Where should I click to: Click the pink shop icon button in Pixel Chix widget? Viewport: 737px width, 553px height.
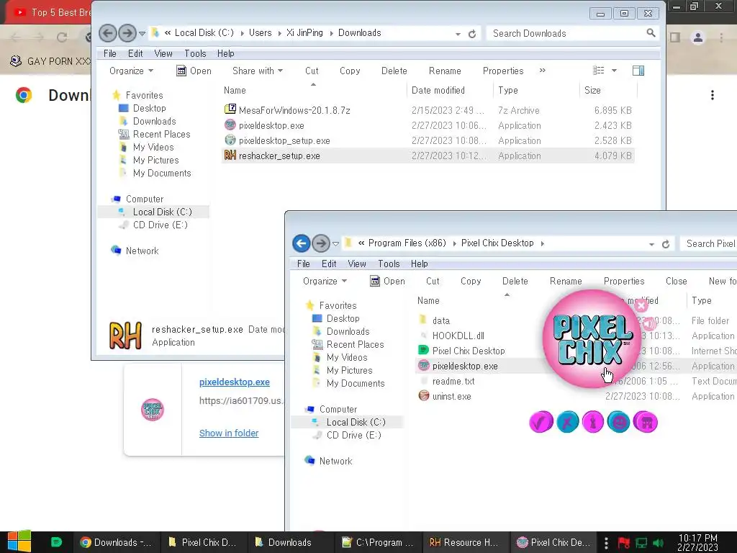646,422
